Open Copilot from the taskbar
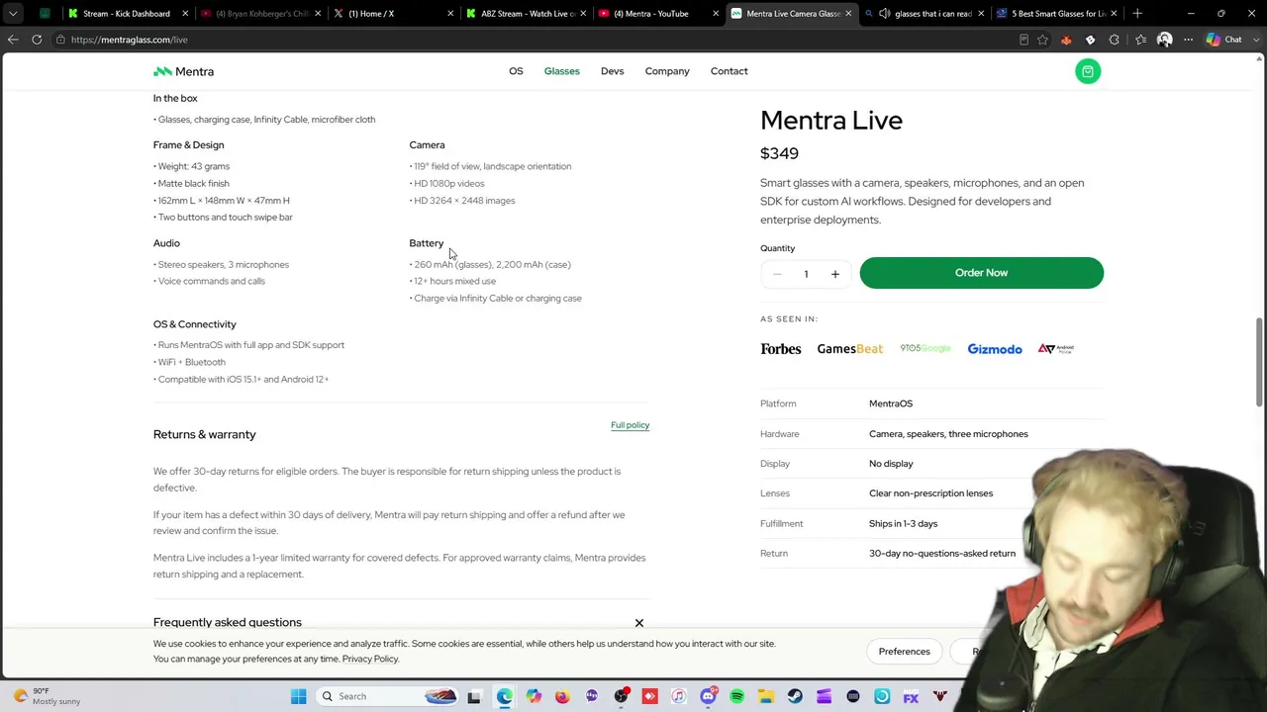 coord(534,696)
